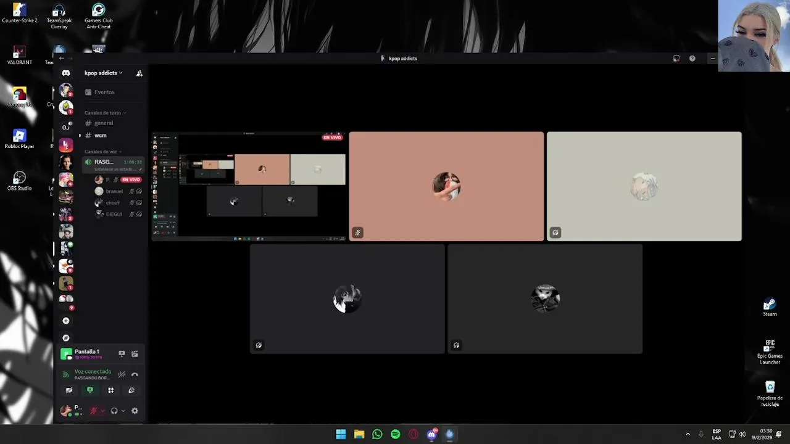The width and height of the screenshot is (790, 444).
Task: Open User Settings gear icon
Action: point(135,411)
